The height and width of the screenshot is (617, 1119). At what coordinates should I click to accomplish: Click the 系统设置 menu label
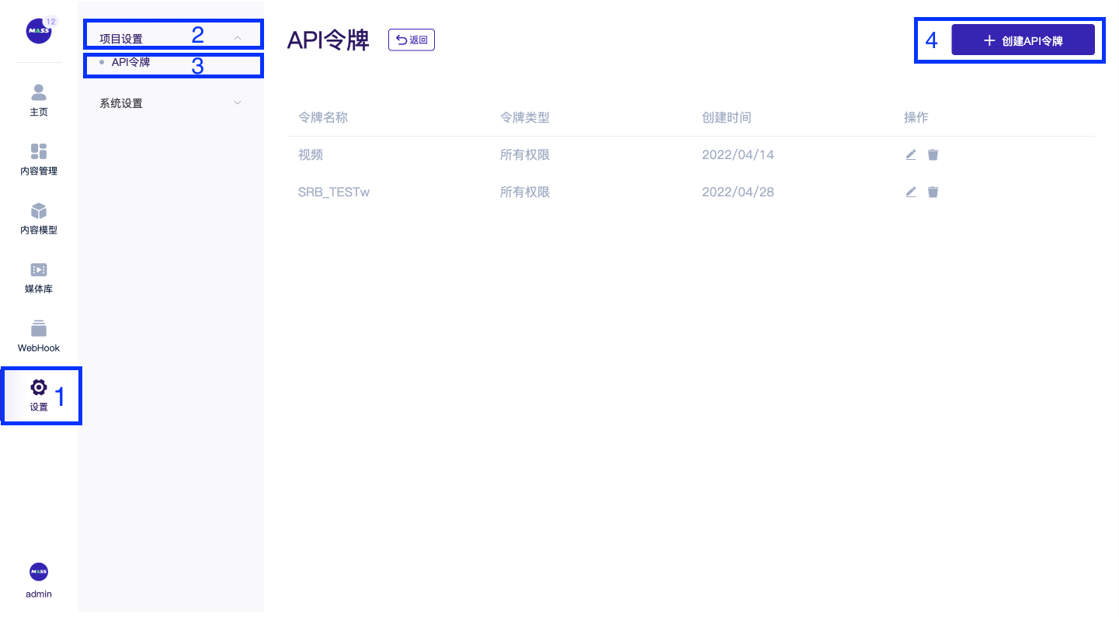(x=121, y=103)
